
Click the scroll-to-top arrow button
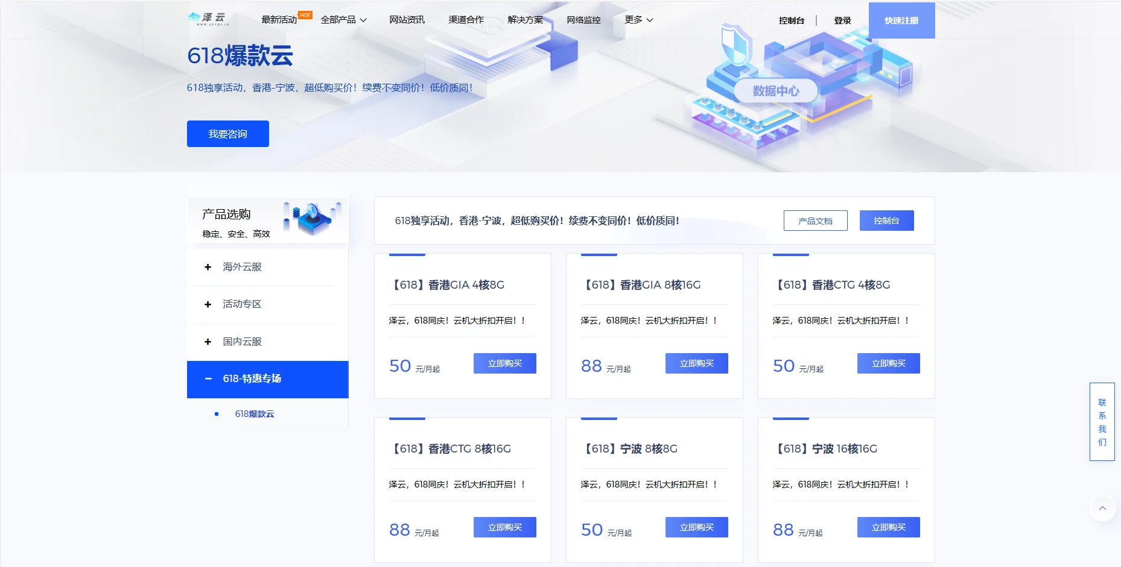click(x=1102, y=508)
